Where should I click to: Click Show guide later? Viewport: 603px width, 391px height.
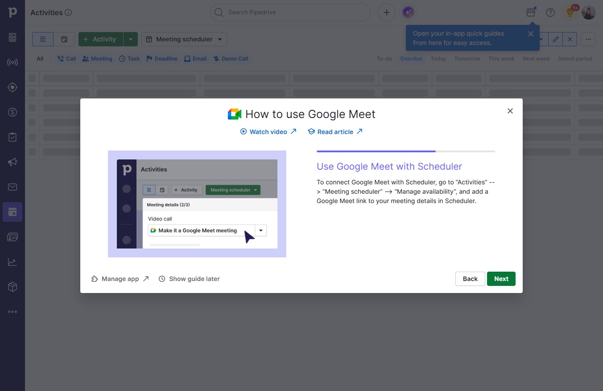point(189,279)
